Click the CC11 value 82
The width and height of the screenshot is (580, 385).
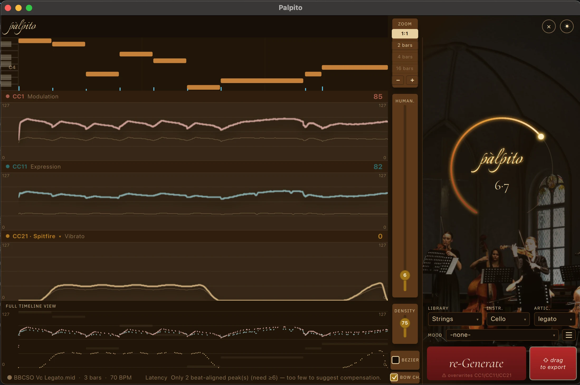(x=378, y=166)
